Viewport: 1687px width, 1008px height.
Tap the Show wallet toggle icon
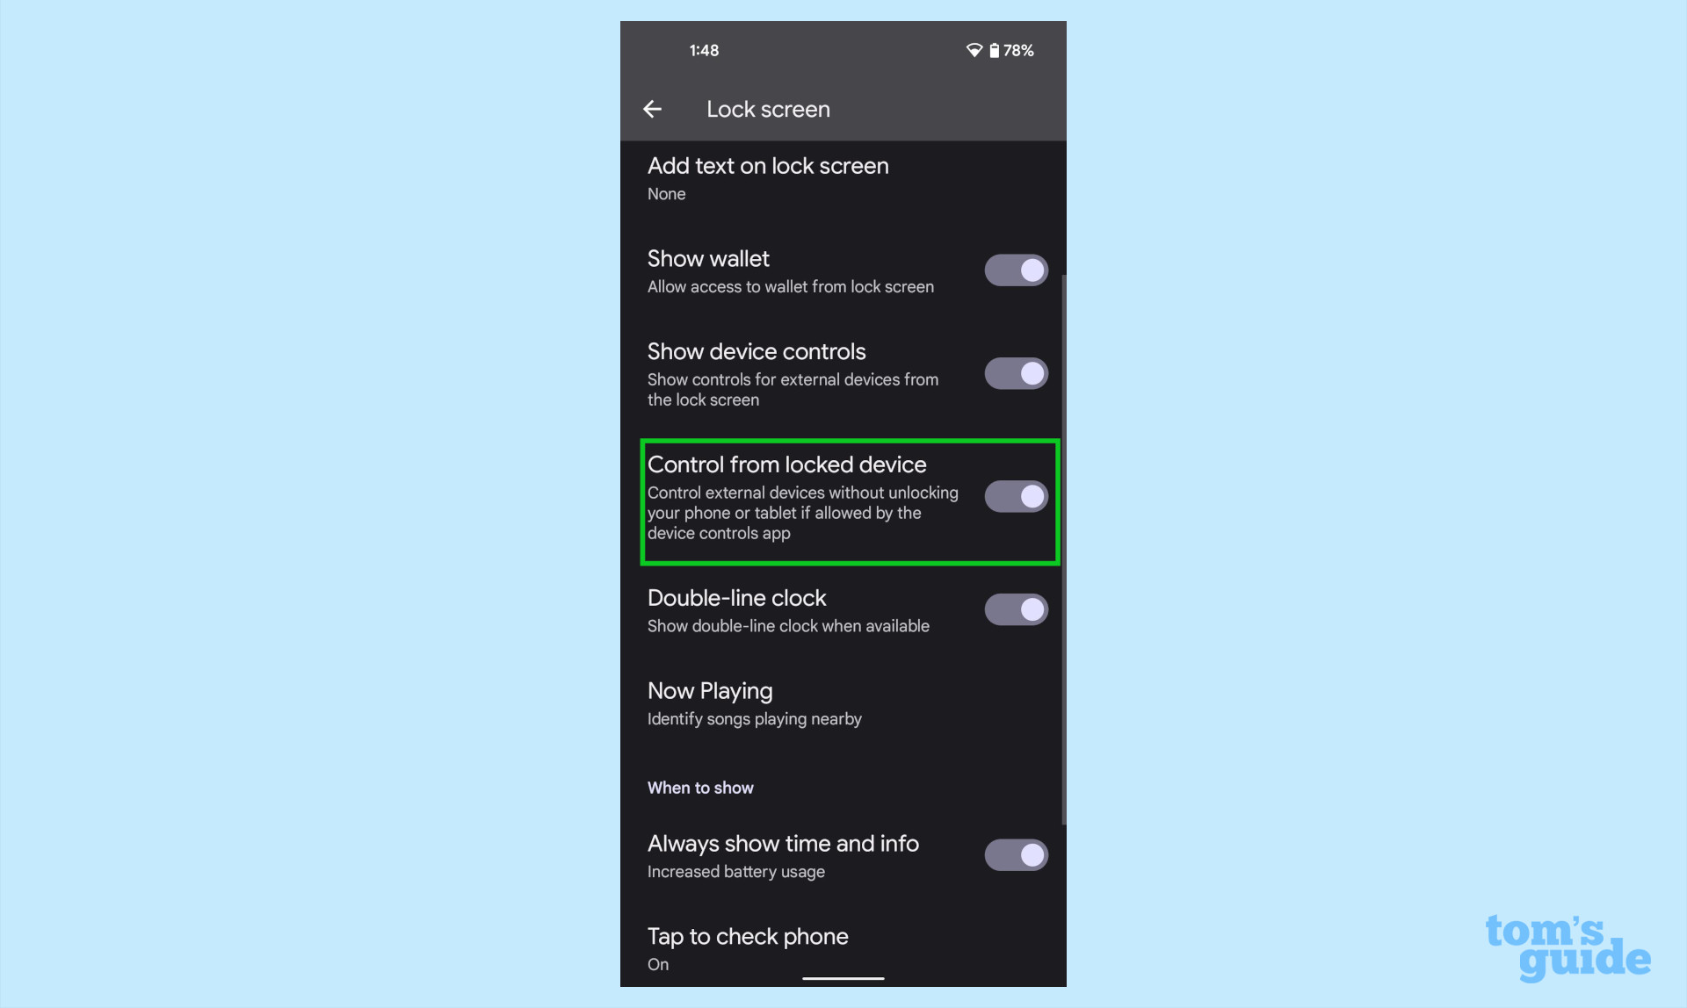[x=1015, y=269]
